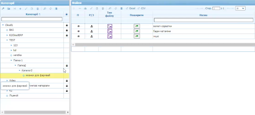The image size is (255, 115).
Task: Click the image file type icon for бади-і-вітаміни
Action: 110,31
